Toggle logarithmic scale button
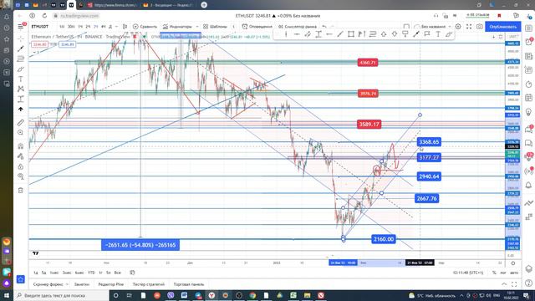 [503, 273]
